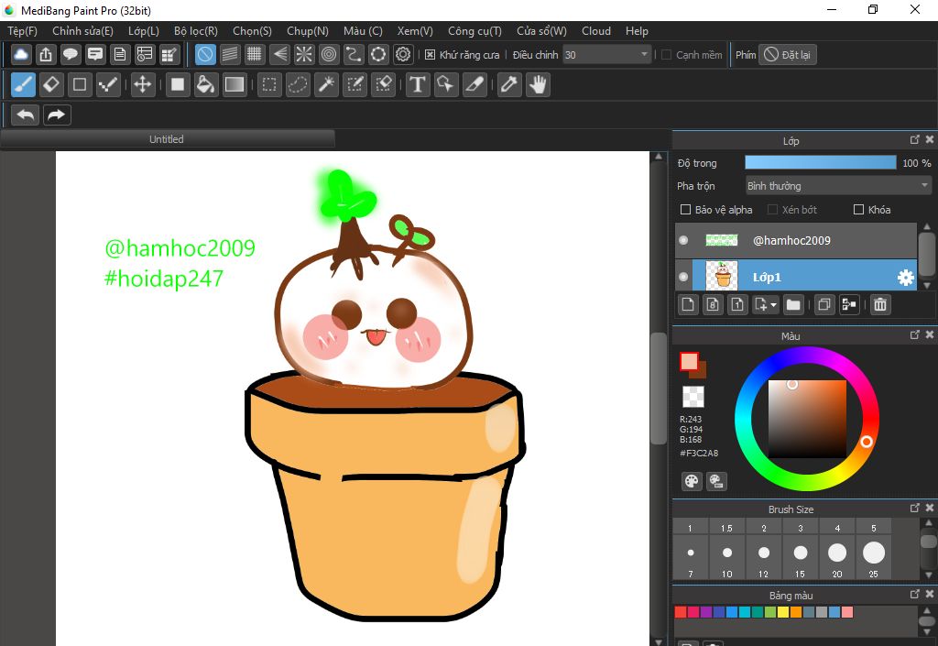Choose the Lasso selection tool
938x646 pixels.
298,84
